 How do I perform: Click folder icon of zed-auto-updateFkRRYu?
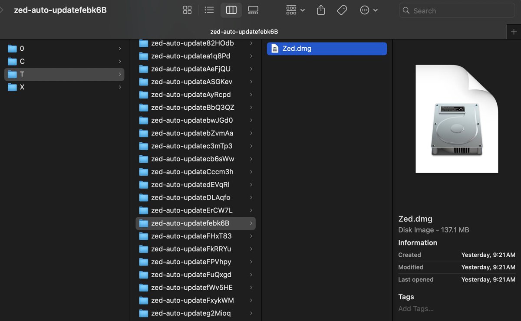pyautogui.click(x=144, y=249)
